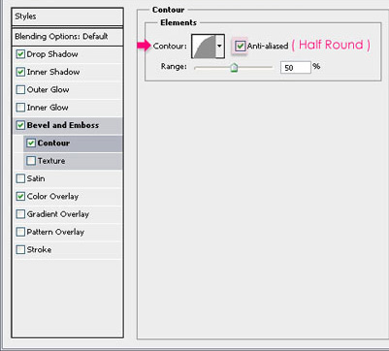The width and height of the screenshot is (389, 351).
Task: Open the Contour picker dropdown arrow
Action: point(219,46)
